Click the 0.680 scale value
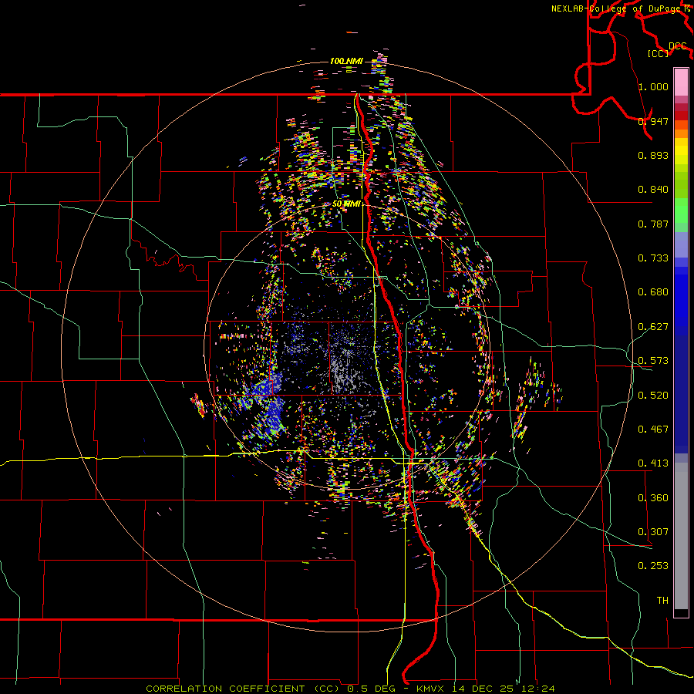The image size is (694, 694). (653, 291)
